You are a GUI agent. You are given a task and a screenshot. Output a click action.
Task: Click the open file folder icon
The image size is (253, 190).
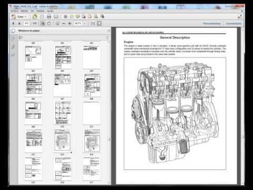pyautogui.click(x=35, y=16)
